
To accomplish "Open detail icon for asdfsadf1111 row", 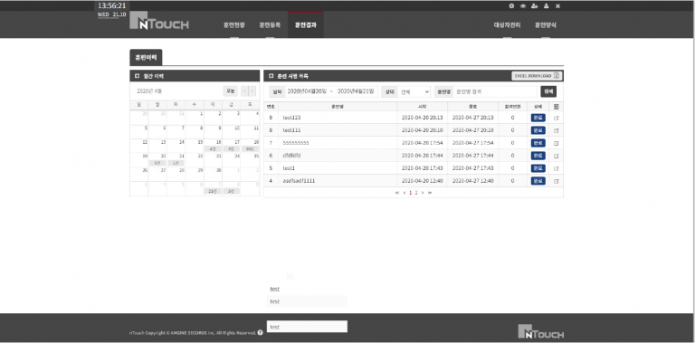I will [557, 181].
